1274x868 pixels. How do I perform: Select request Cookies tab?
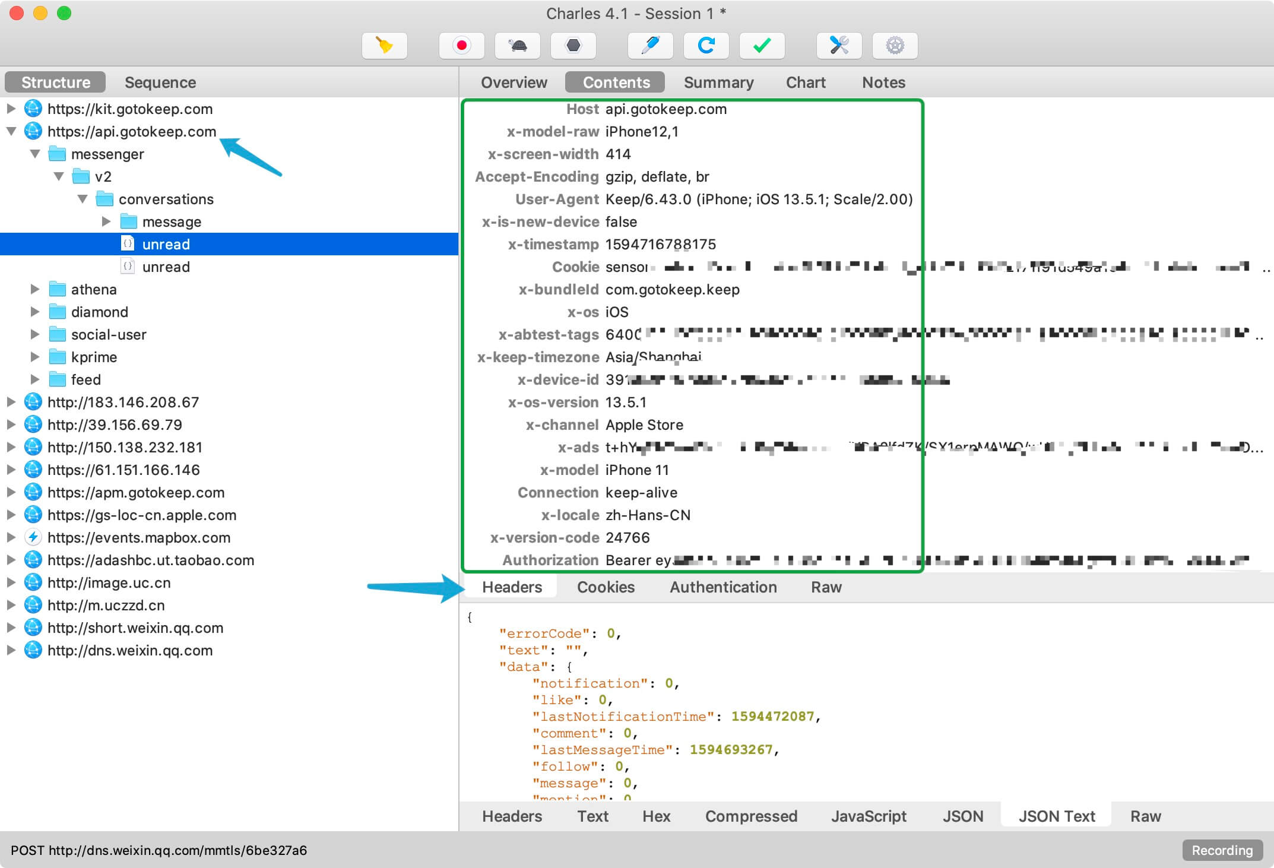[x=606, y=587]
